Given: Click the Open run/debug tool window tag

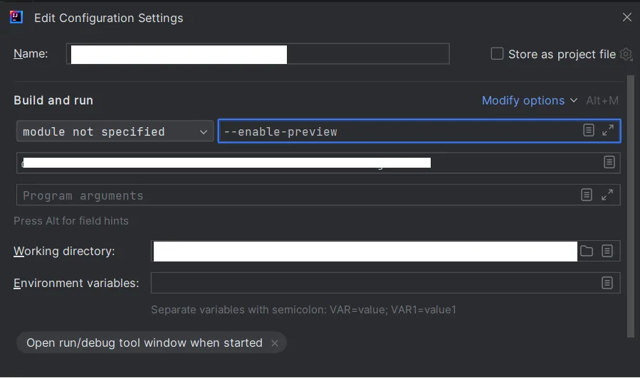Looking at the screenshot, I should point(144,342).
